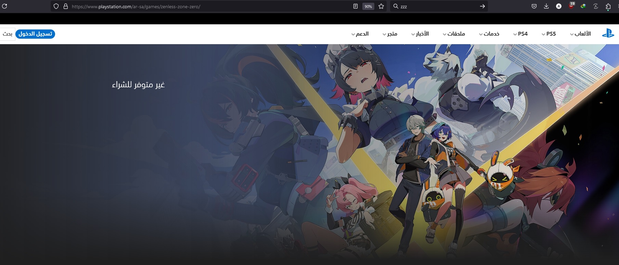Click the search magnifier icon
The image size is (619, 265).
click(x=396, y=6)
